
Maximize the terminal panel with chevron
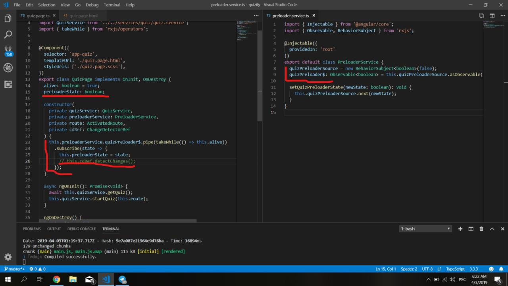492,229
